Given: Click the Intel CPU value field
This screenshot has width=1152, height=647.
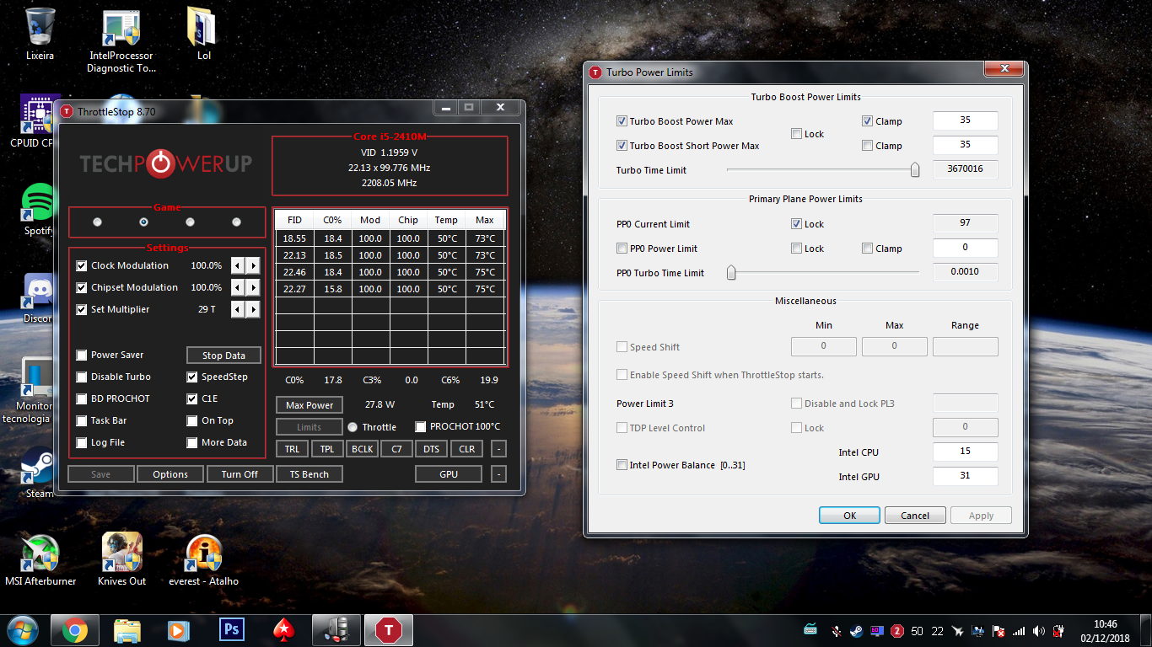Looking at the screenshot, I should point(965,452).
